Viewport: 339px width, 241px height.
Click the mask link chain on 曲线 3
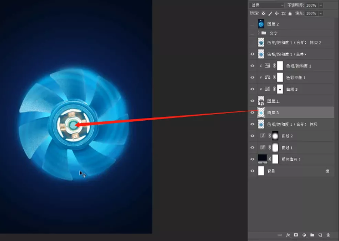[x=274, y=89]
